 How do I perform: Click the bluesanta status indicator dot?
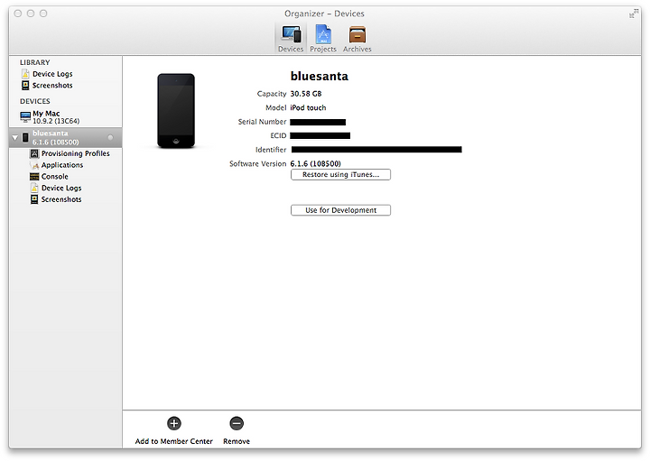[110, 137]
